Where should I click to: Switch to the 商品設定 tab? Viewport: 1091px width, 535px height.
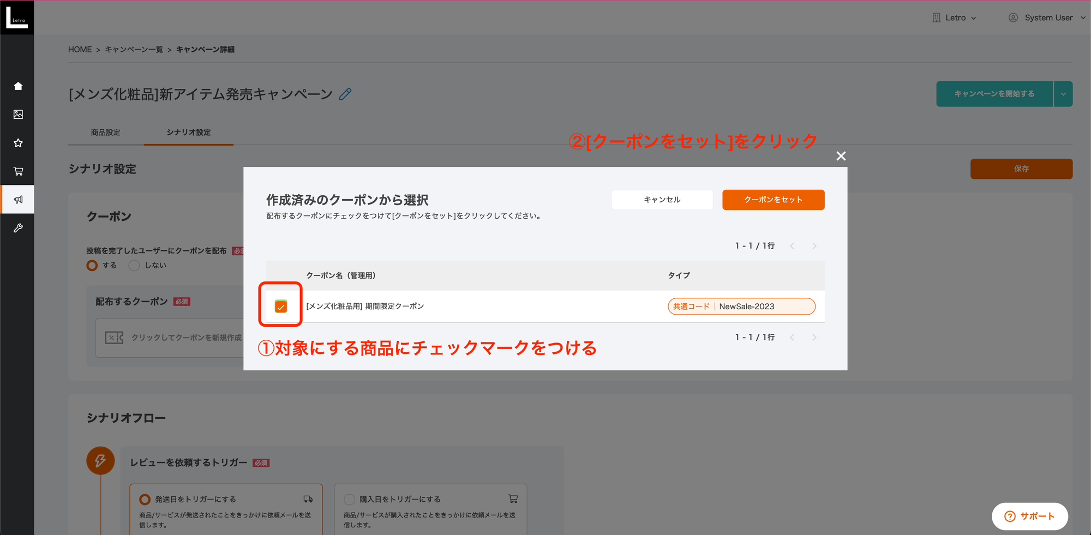point(106,132)
